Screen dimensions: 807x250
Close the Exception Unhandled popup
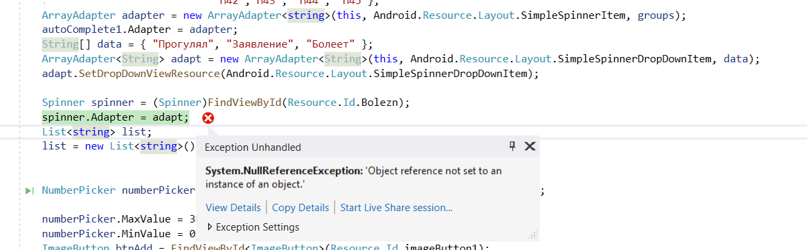click(x=530, y=146)
